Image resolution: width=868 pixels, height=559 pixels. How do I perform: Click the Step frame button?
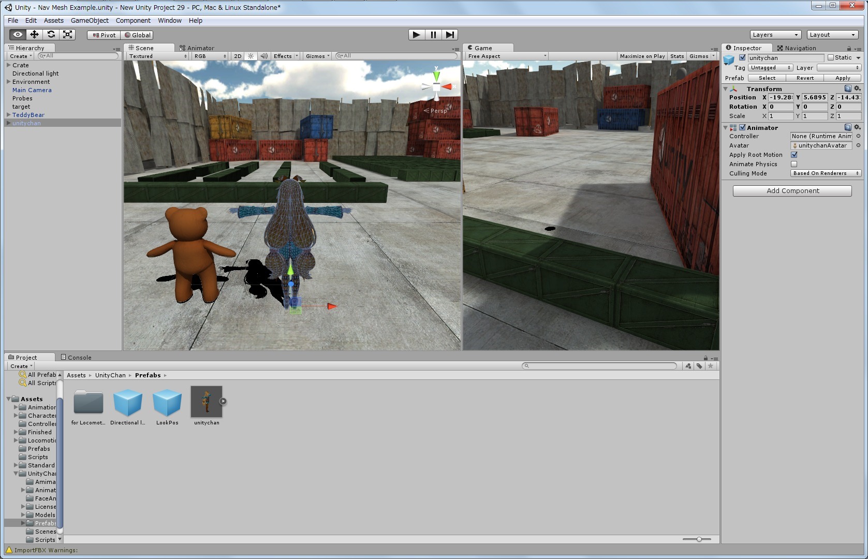tap(450, 35)
